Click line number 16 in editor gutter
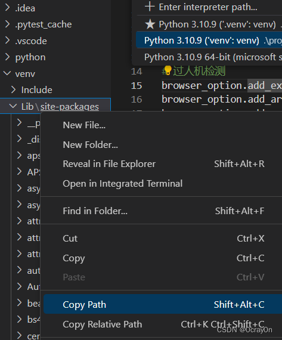Image resolution: width=282 pixels, height=340 pixels. [x=137, y=100]
